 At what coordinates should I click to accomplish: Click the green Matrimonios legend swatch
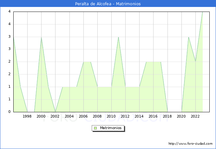click(95, 128)
